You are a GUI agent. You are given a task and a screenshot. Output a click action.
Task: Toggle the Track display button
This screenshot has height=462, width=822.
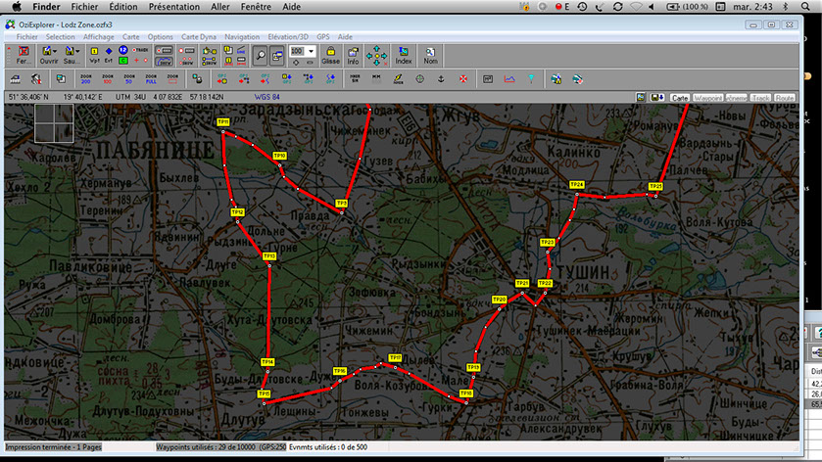point(760,98)
